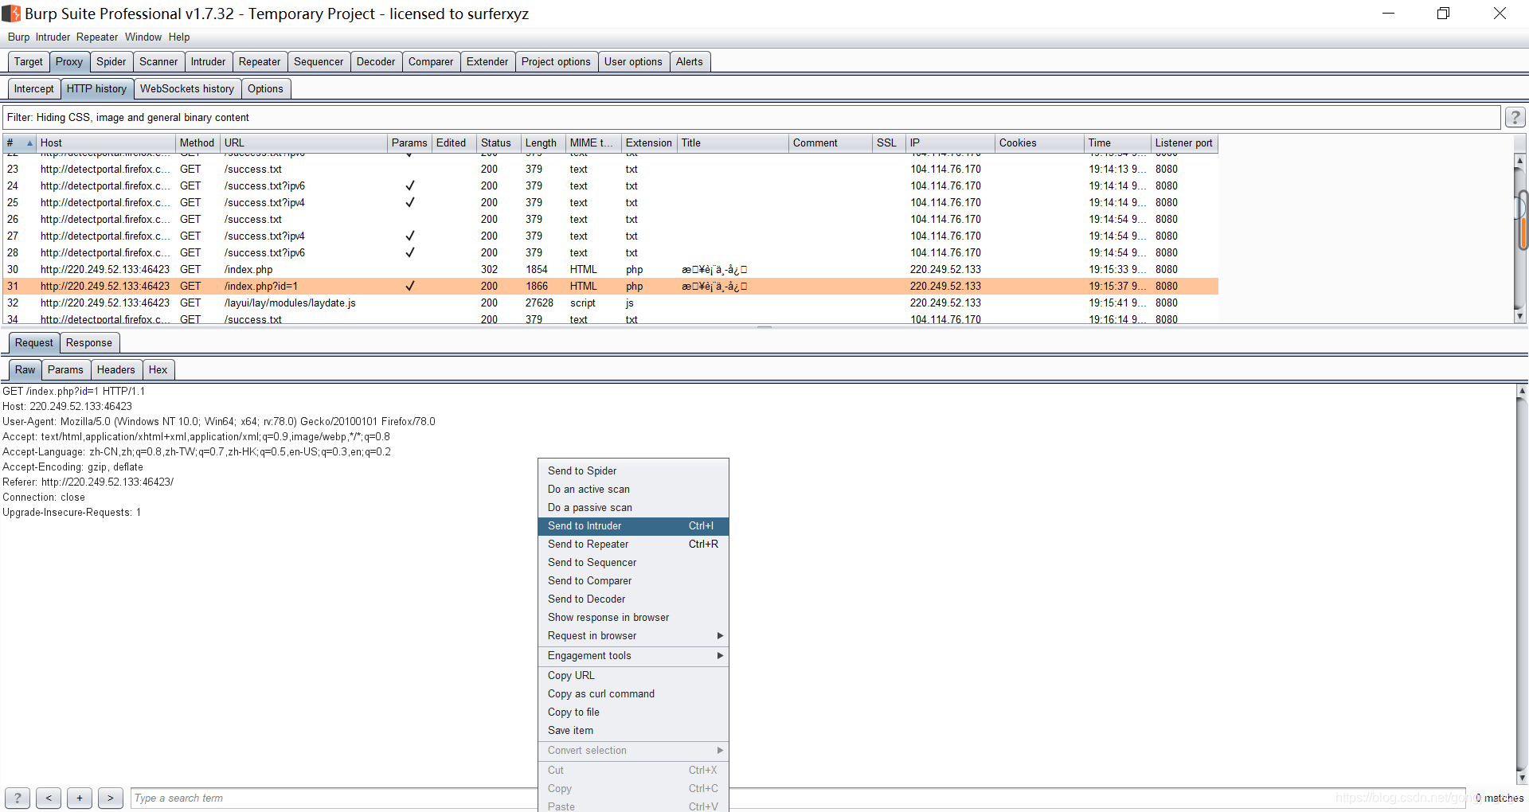Screen dimensions: 1529x812
Task: Sort history by URL column header
Action: (303, 143)
